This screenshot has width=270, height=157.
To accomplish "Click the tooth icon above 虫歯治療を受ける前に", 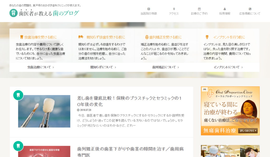I will pos(22,37).
